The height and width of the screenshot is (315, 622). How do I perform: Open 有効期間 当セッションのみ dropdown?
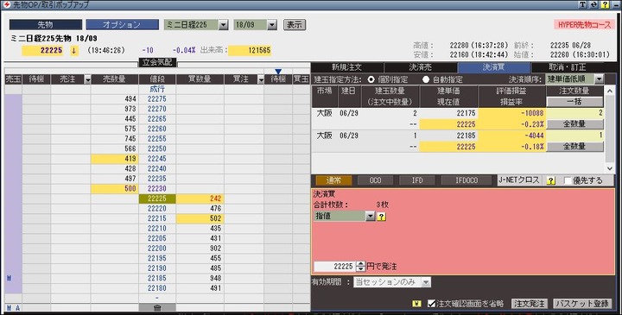426,282
